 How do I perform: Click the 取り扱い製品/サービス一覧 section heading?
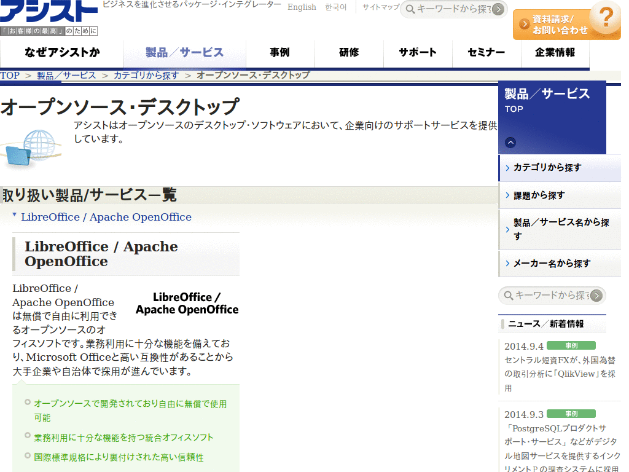tap(89, 195)
